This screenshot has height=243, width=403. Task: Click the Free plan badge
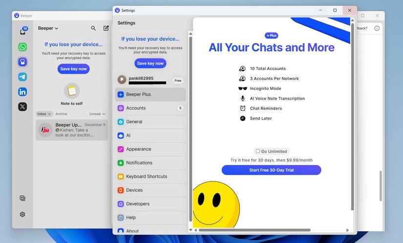click(178, 81)
